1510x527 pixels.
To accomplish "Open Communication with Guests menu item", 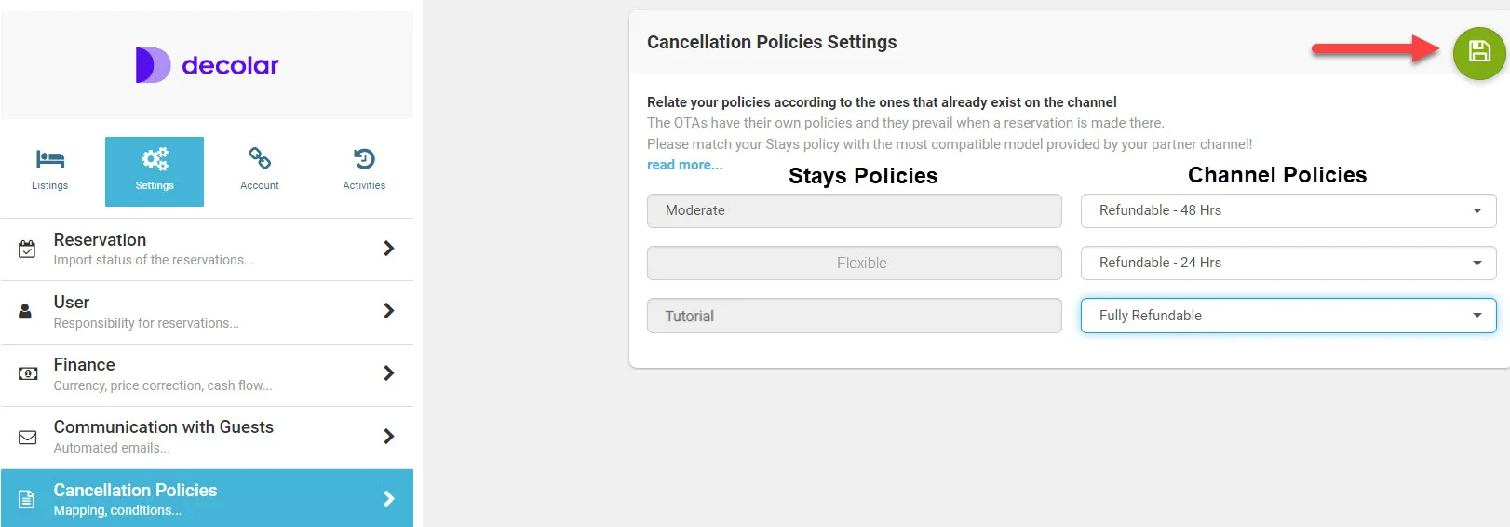I will pos(207,437).
